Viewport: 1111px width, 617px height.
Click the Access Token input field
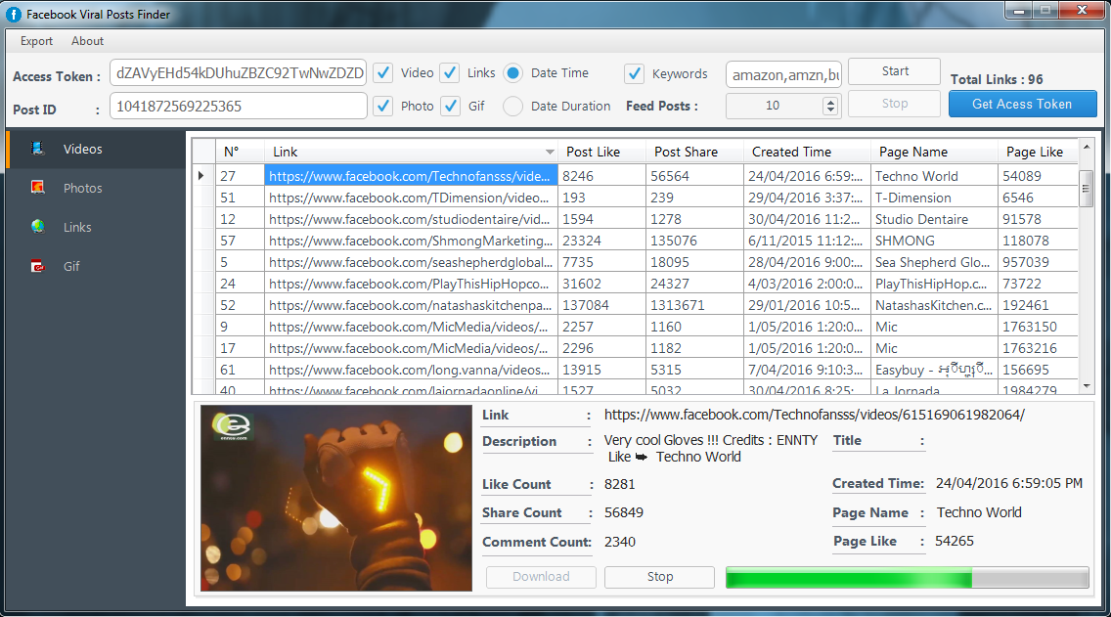click(x=238, y=73)
